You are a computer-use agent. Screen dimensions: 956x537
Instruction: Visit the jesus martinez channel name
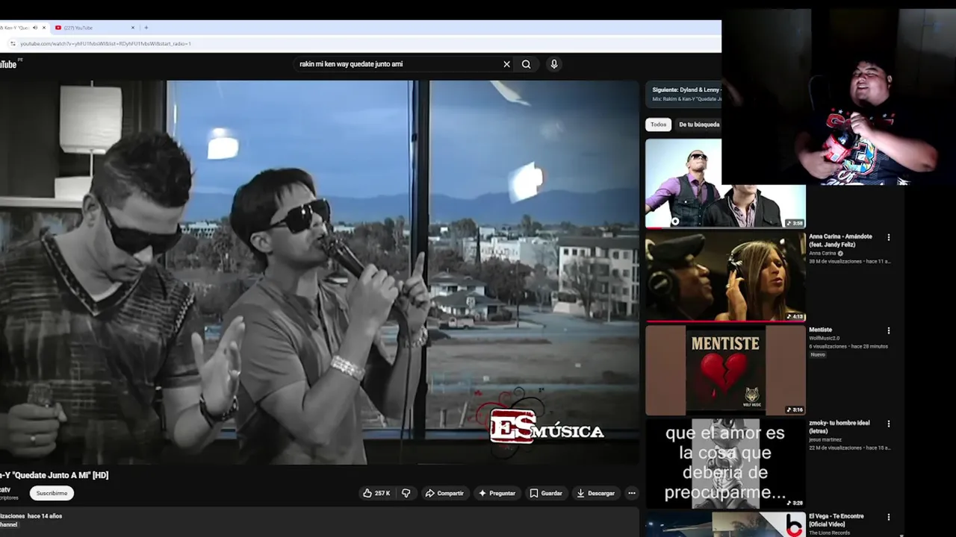825,440
